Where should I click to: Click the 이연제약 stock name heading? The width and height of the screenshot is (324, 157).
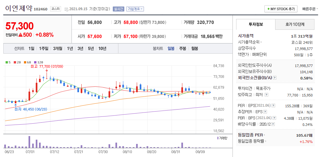click(x=19, y=8)
